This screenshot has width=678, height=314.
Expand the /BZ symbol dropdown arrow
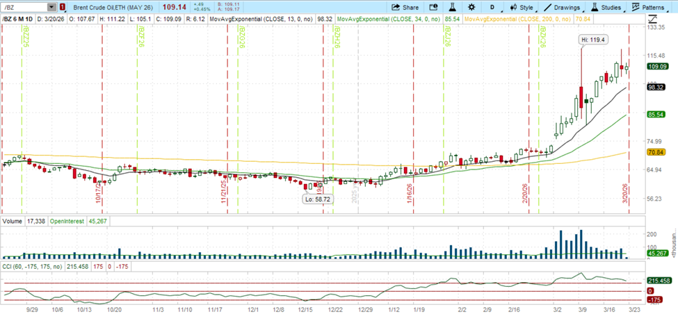click(51, 7)
